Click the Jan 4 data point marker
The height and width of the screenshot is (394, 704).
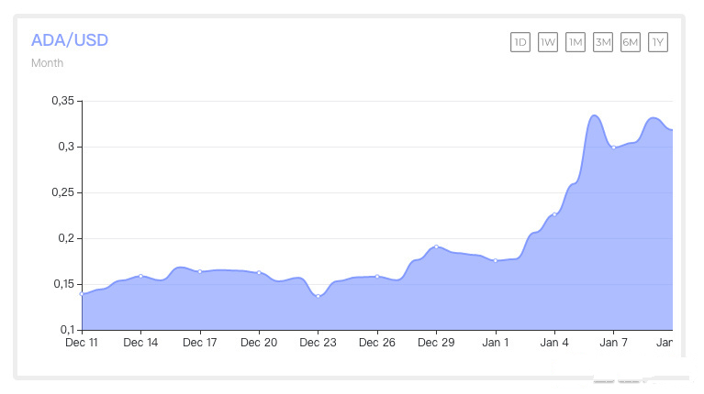(554, 214)
